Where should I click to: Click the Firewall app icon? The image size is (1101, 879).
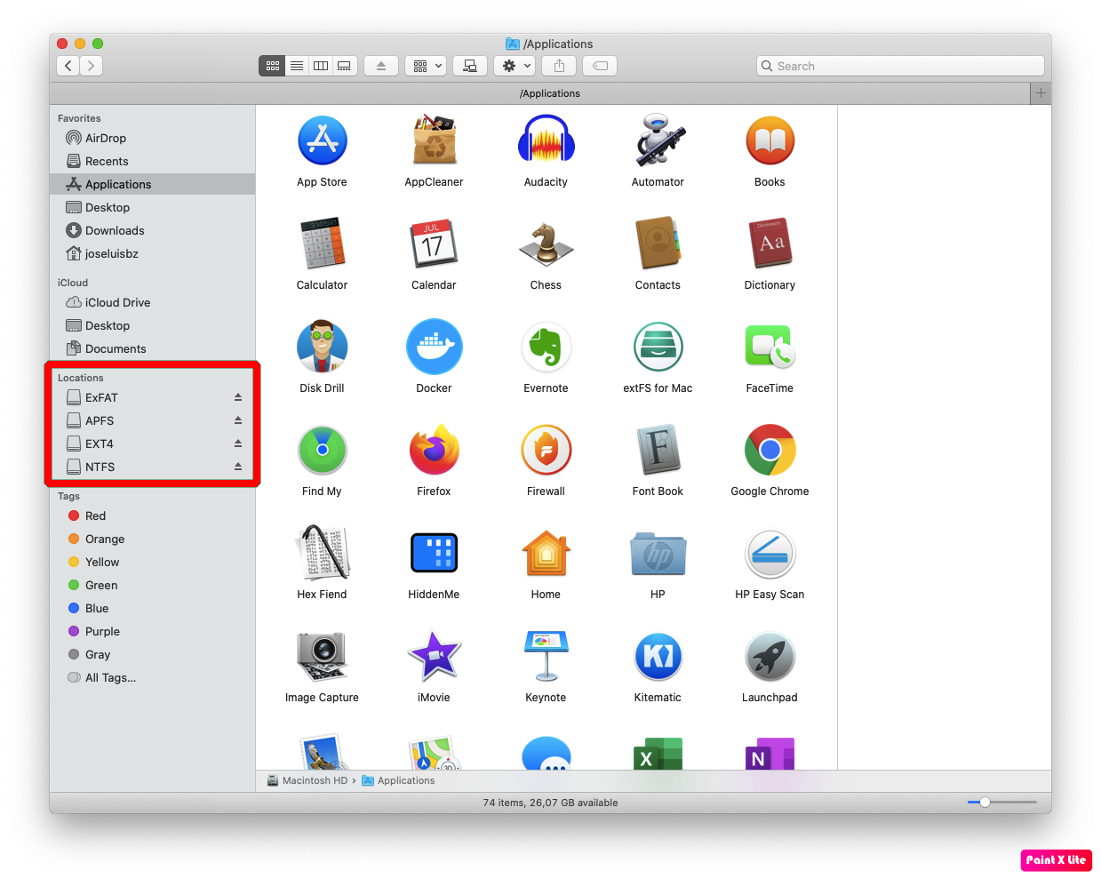[546, 450]
